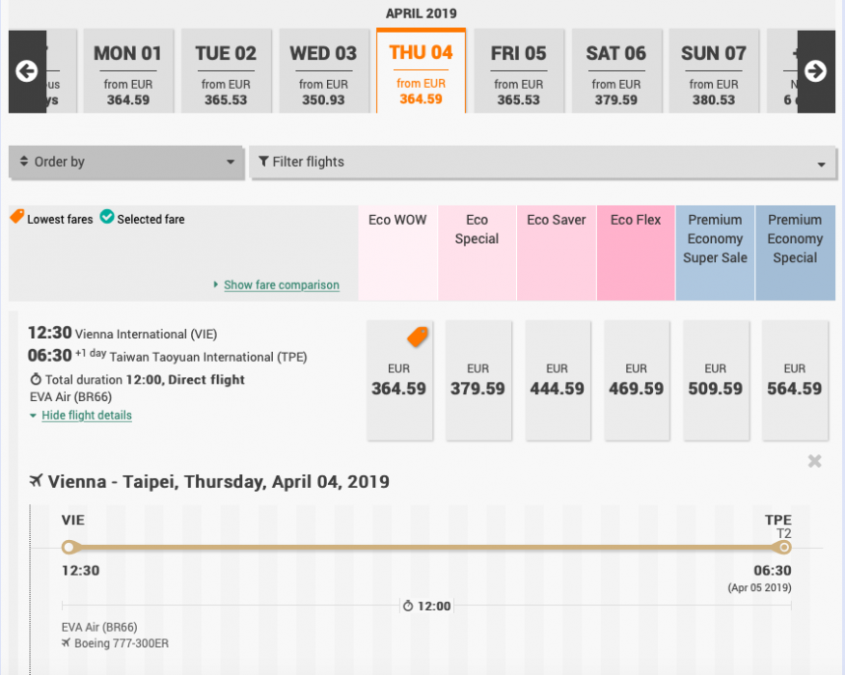Close flight details with the X icon
Screen dimensions: 845x675
[815, 462]
